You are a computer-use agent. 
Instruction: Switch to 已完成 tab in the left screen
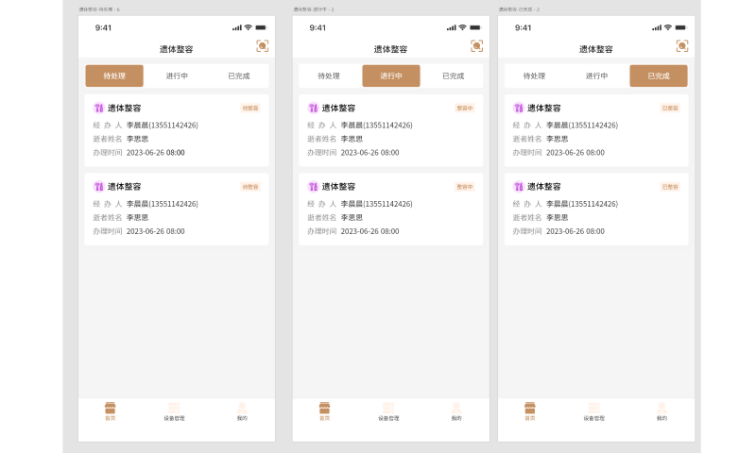(x=237, y=75)
